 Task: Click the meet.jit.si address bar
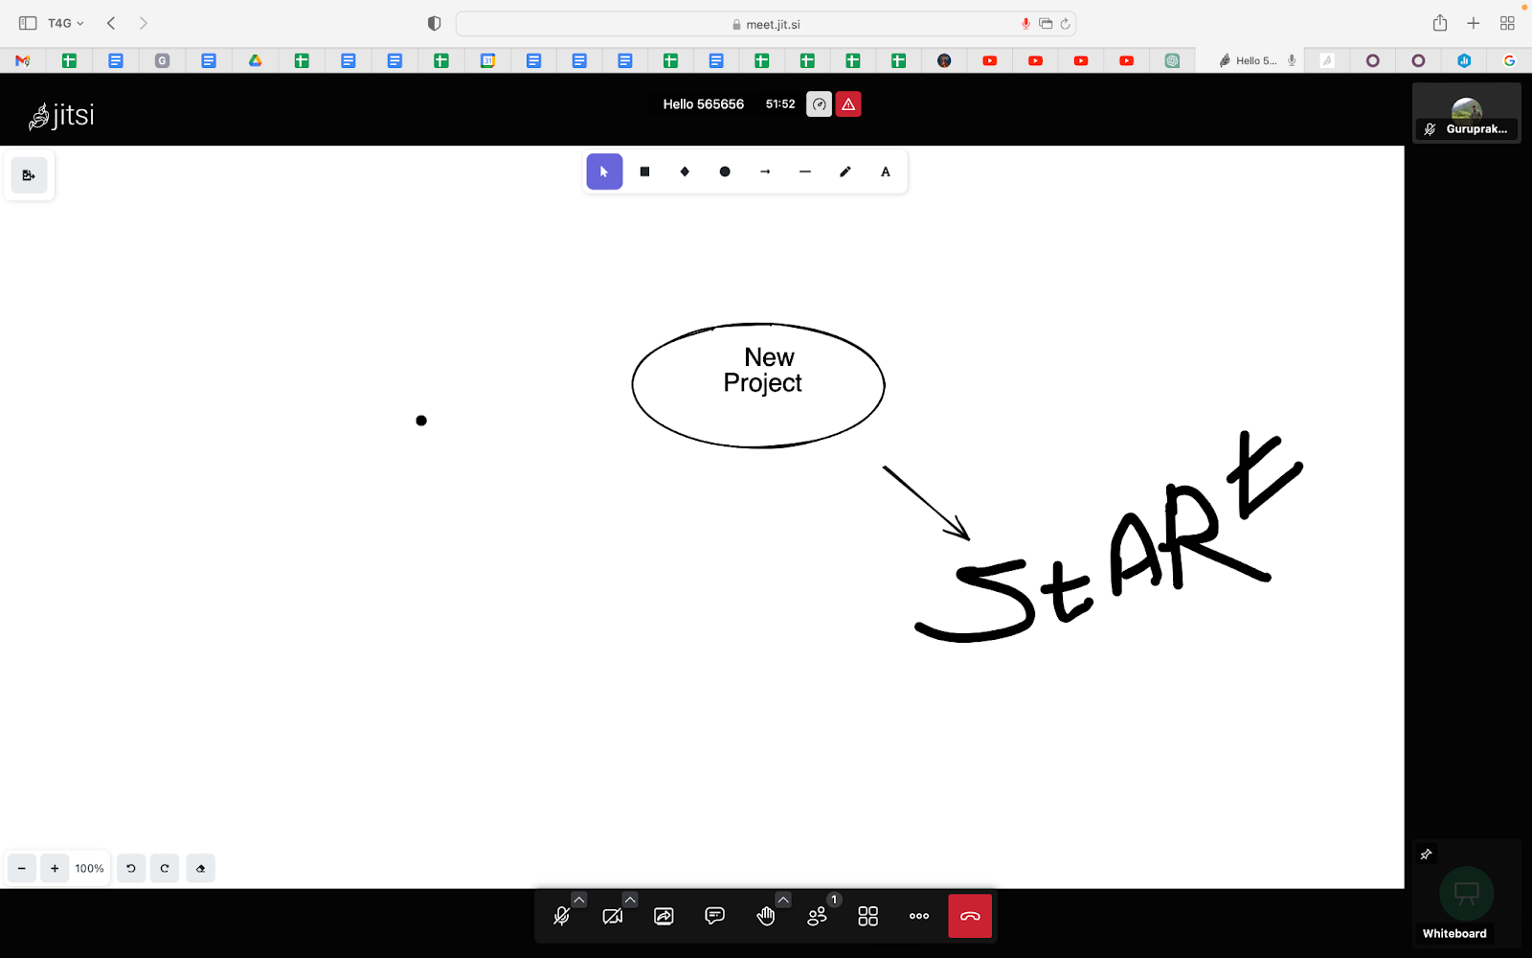pos(766,24)
